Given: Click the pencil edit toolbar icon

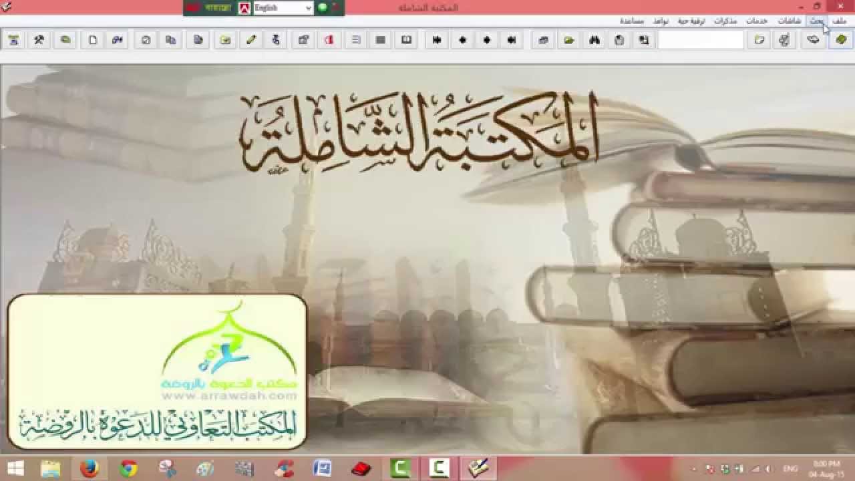Looking at the screenshot, I should pos(251,40).
